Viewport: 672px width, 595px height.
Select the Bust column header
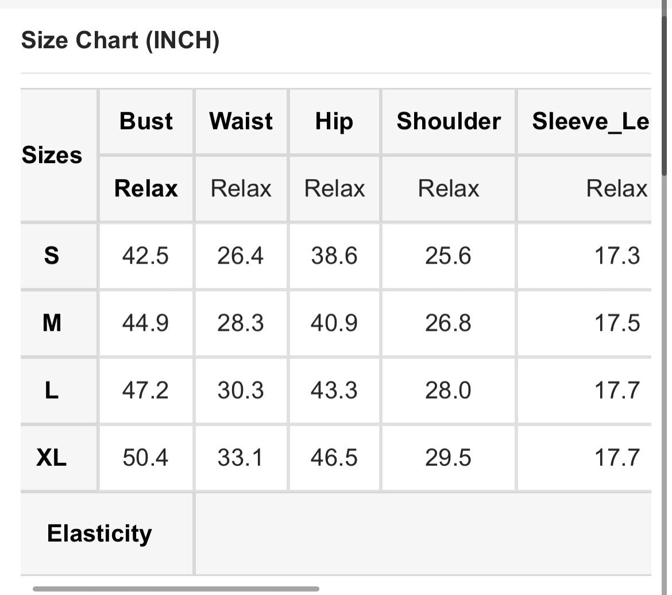[x=146, y=121]
